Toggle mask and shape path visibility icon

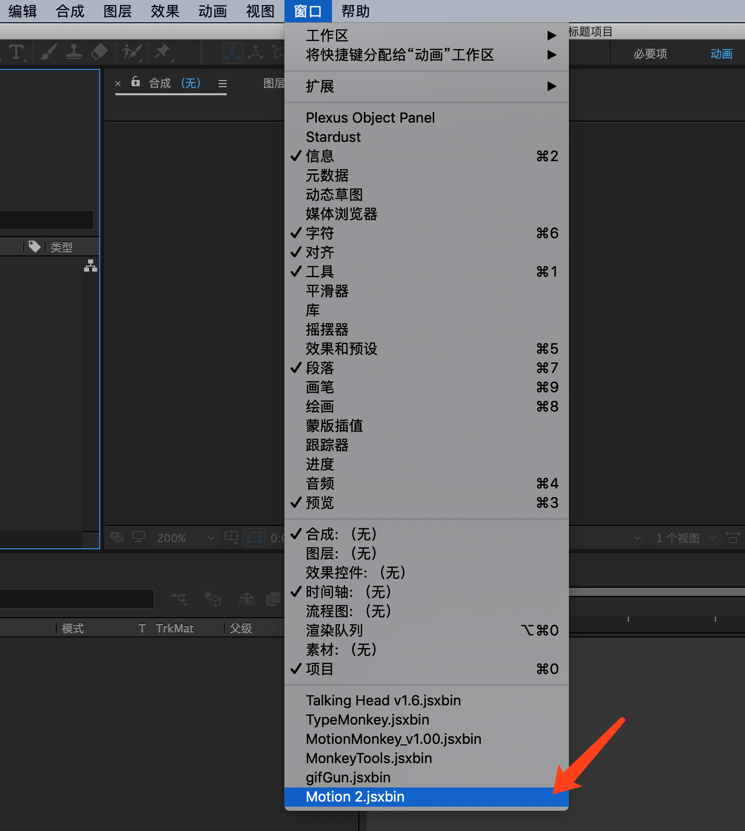click(x=254, y=537)
